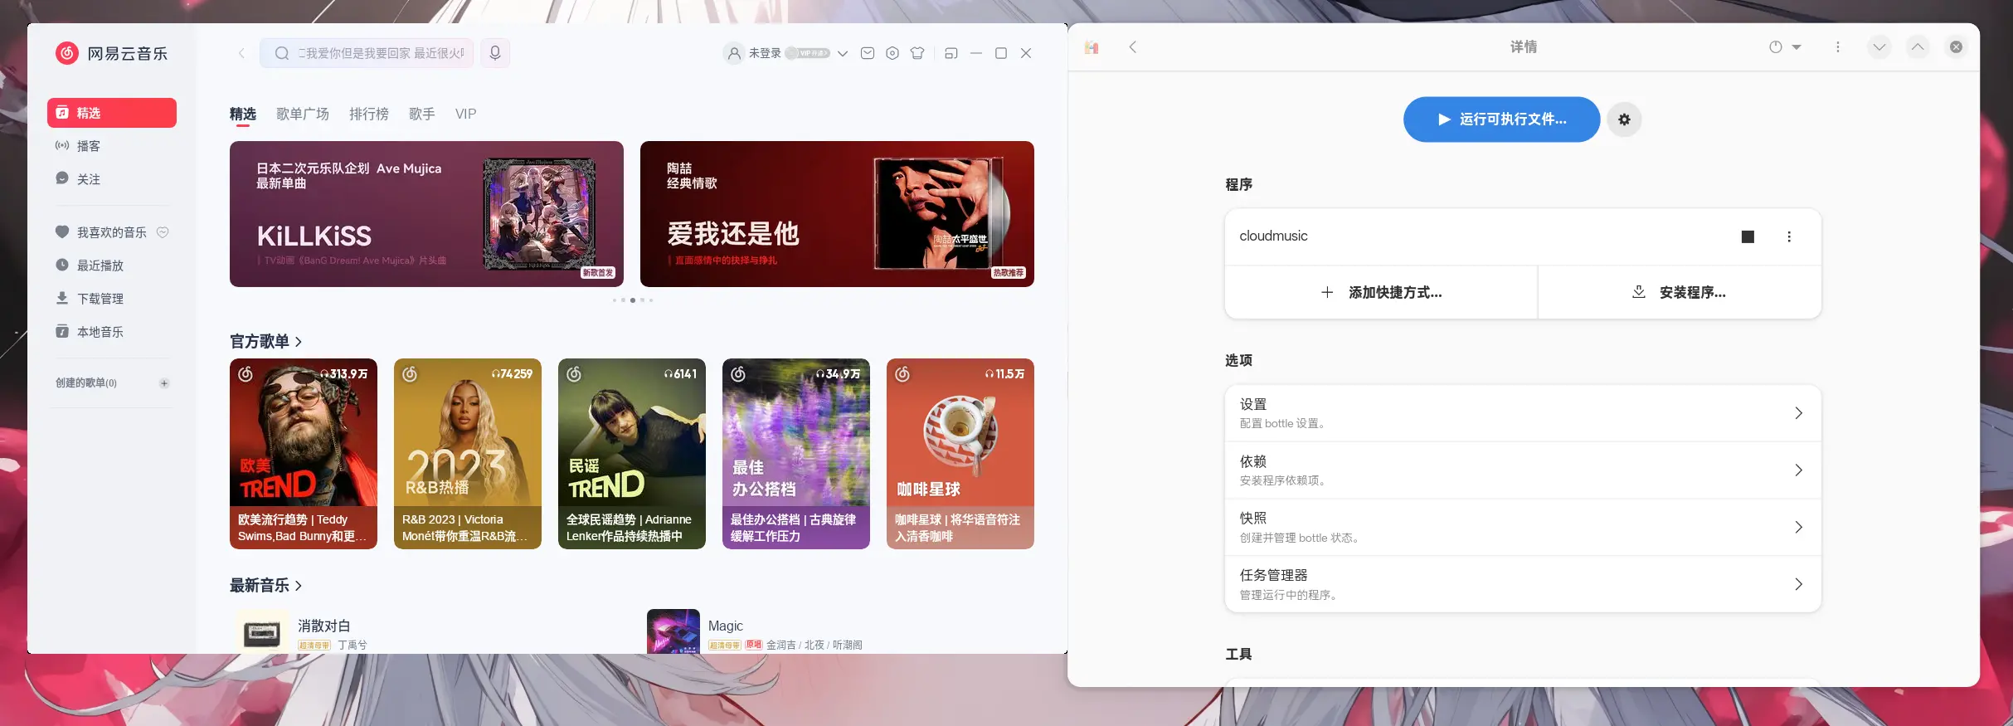Viewport: 2013px width, 726px height.
Task: Open the mail messages icon
Action: point(868,53)
